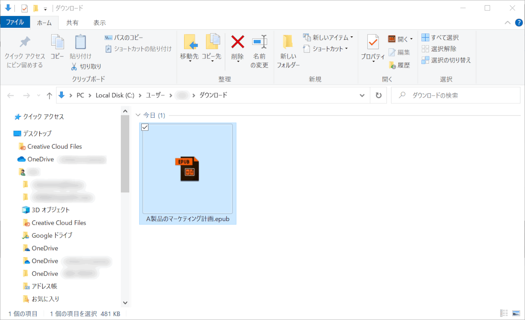Refresh the folder with the reload button
525x320 pixels.
(x=378, y=96)
